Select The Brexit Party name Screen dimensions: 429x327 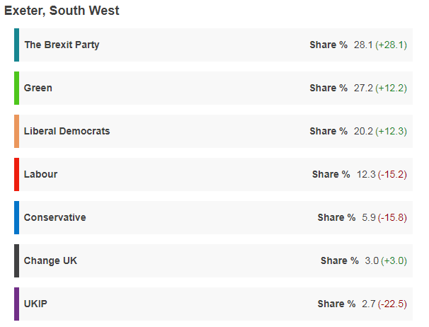(x=62, y=45)
